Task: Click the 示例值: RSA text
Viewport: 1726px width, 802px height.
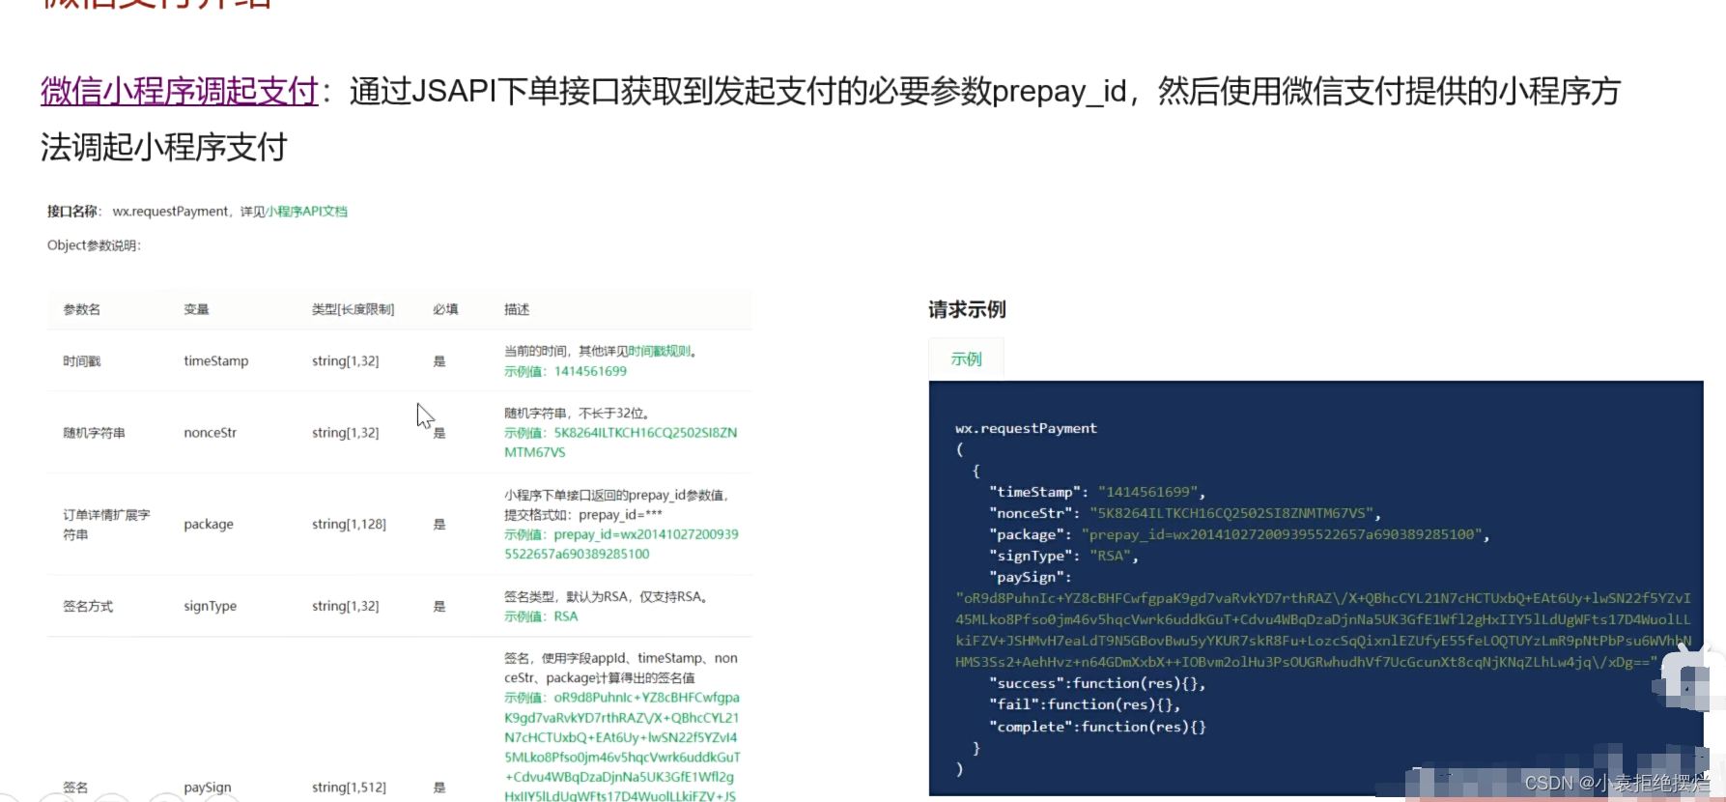Action: 541,616
